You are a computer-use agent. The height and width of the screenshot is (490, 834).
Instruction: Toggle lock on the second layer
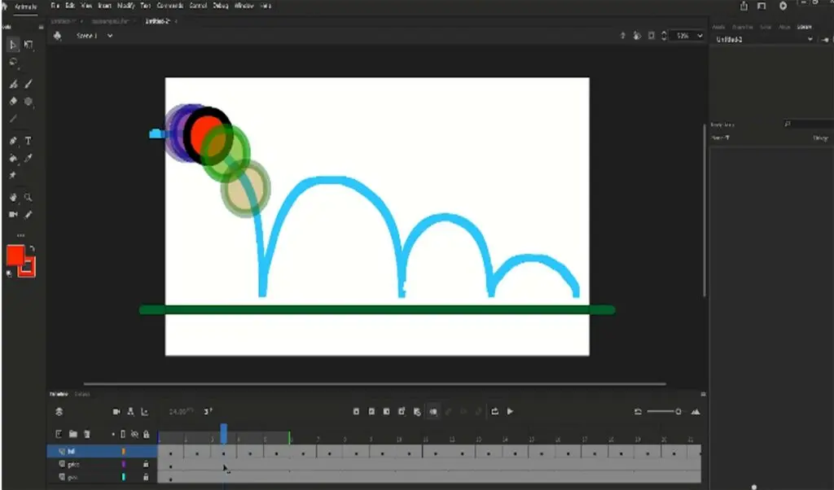146,464
